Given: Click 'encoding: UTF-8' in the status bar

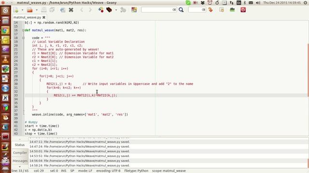Looking at the screenshot, I should (108, 171).
